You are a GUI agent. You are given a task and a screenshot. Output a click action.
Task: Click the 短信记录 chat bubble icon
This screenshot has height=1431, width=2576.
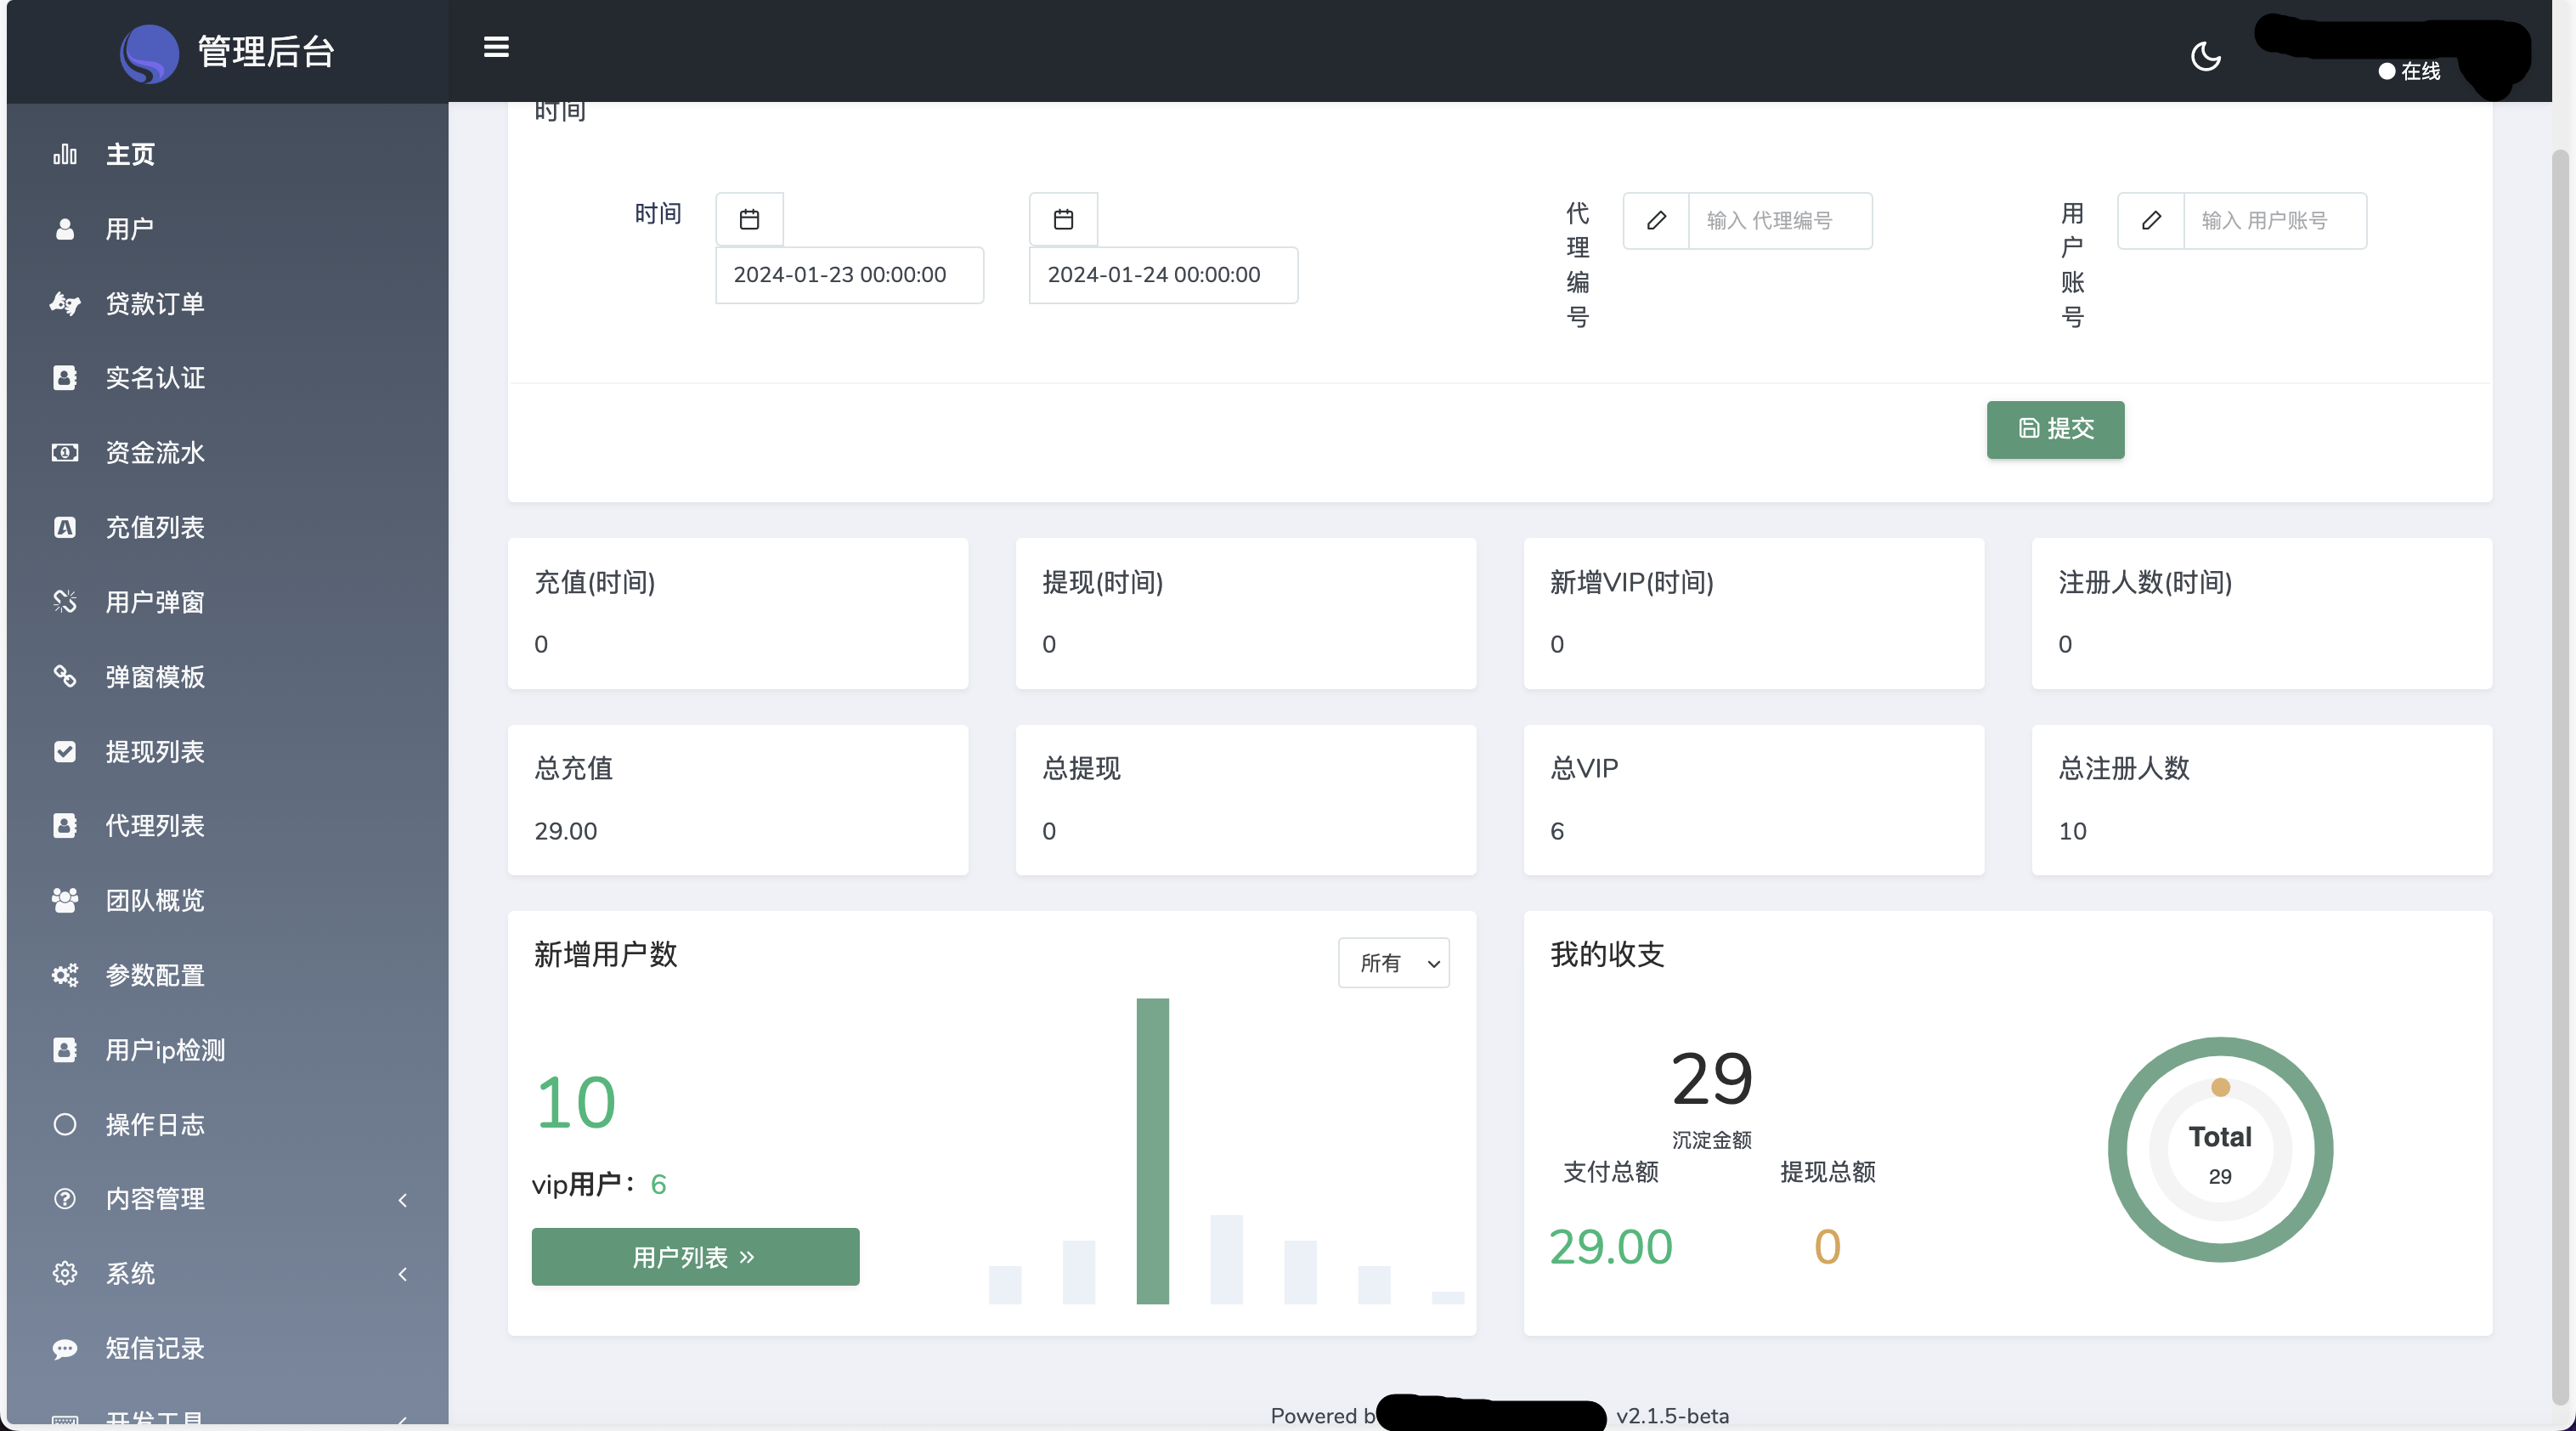coord(65,1349)
